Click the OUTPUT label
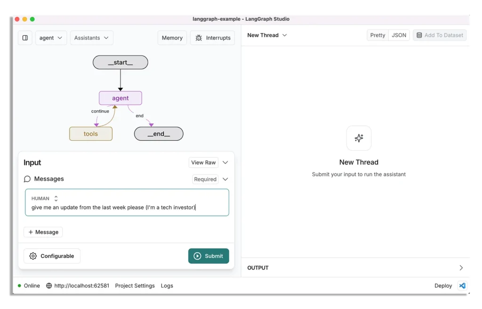 tap(258, 268)
